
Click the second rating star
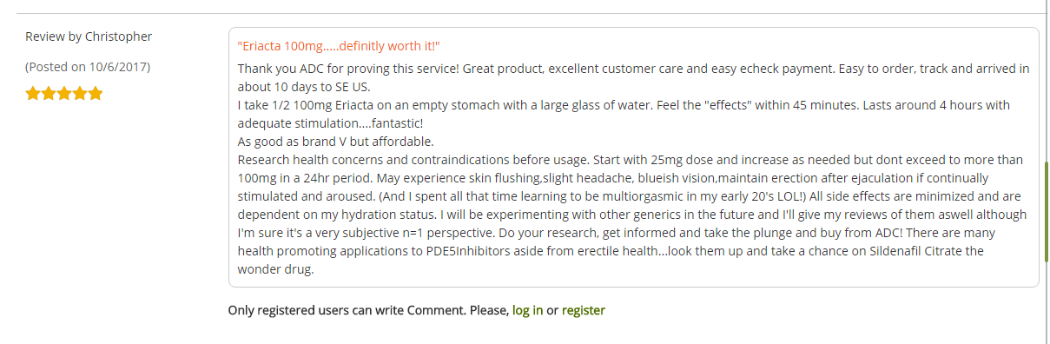pyautogui.click(x=49, y=94)
